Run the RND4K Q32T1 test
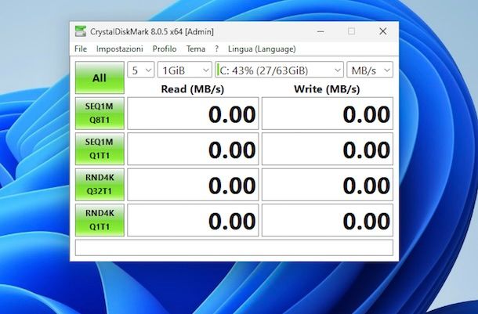Screen dimensions: 478x314 click(100, 185)
